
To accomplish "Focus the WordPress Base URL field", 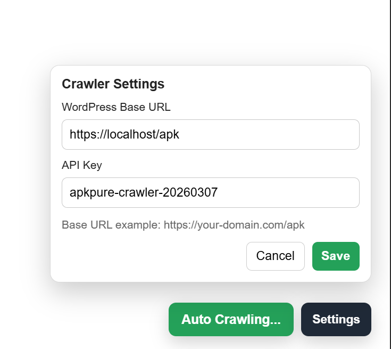I will [x=210, y=135].
